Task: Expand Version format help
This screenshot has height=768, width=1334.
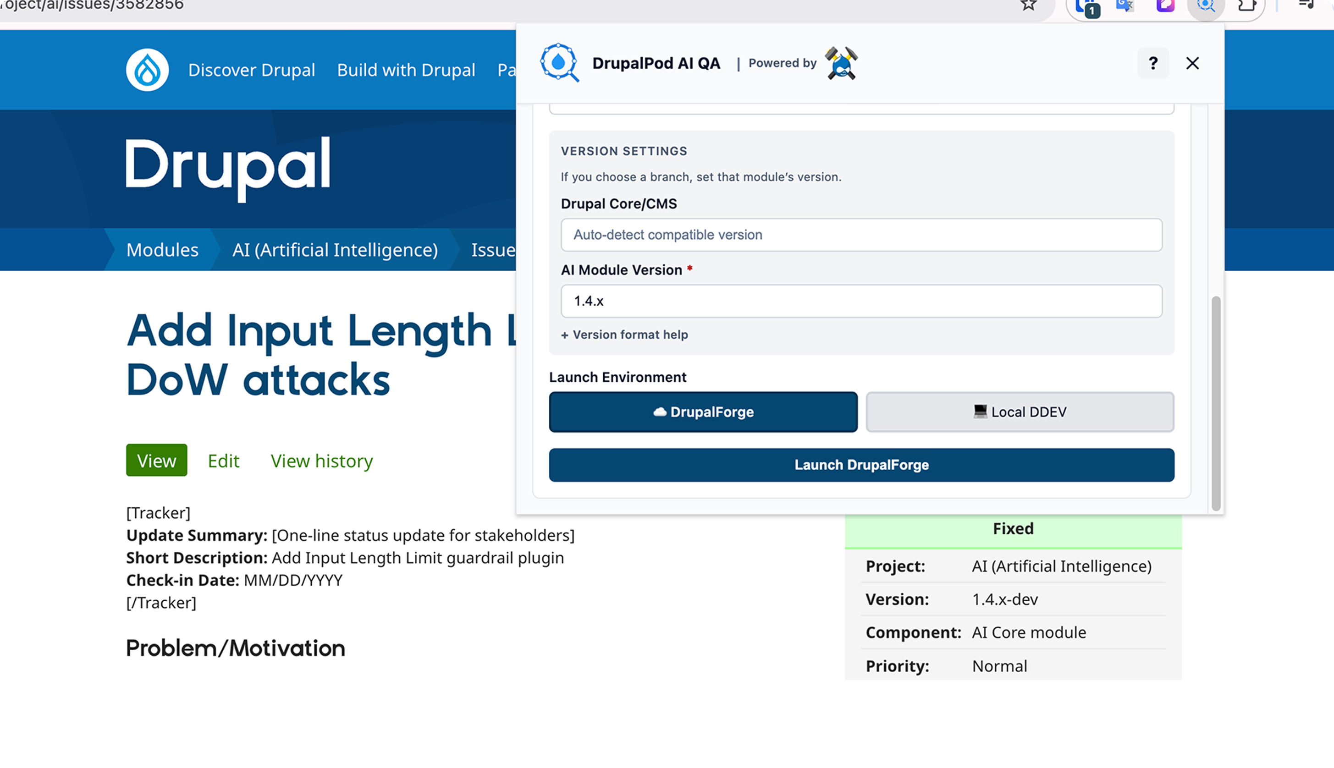Action: tap(624, 335)
